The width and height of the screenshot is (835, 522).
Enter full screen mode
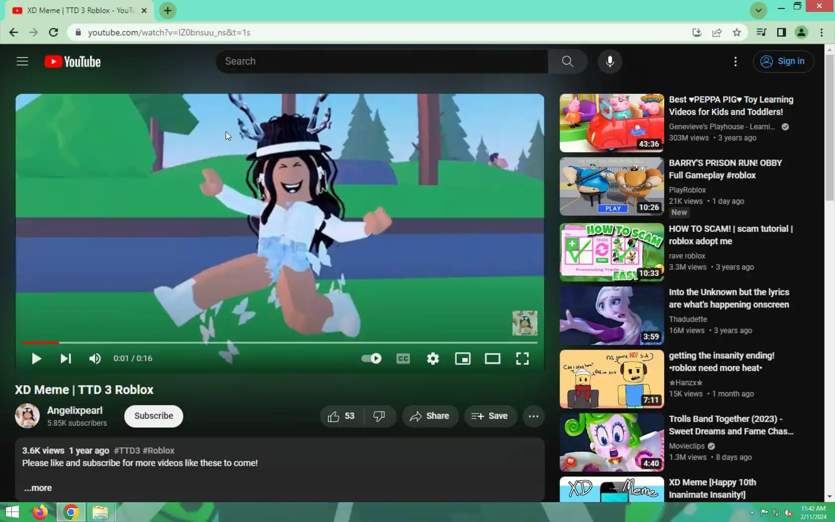[522, 358]
